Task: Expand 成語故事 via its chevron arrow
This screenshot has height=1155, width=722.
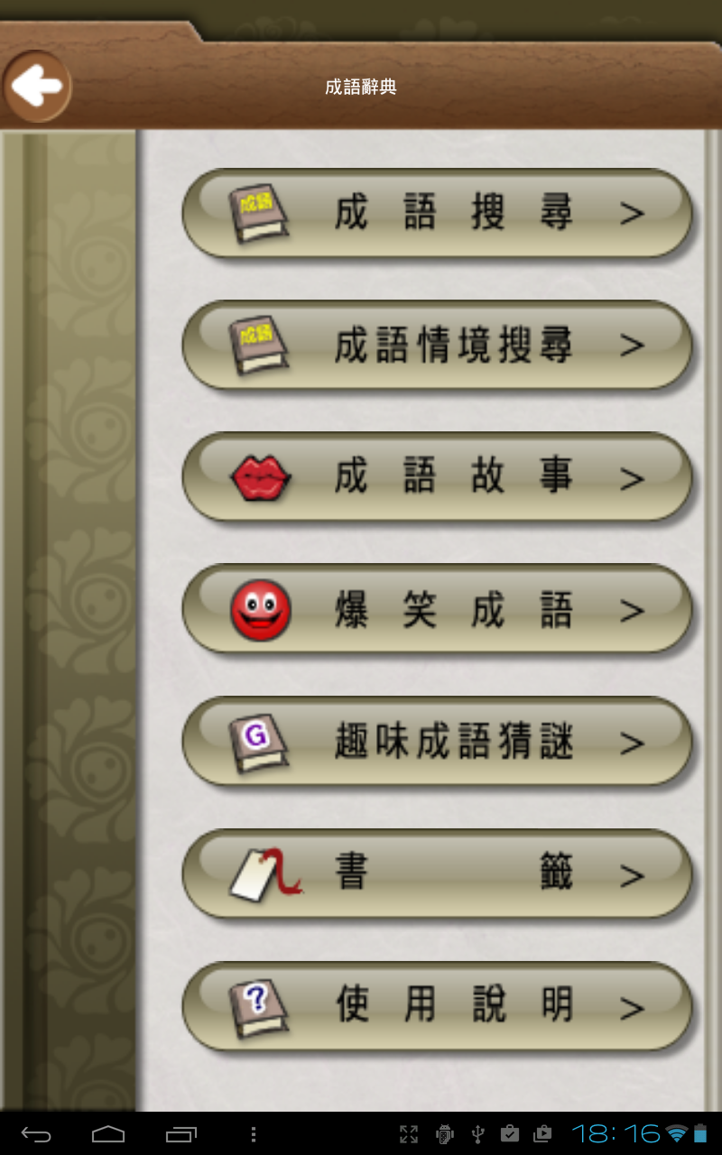Action: tap(633, 479)
